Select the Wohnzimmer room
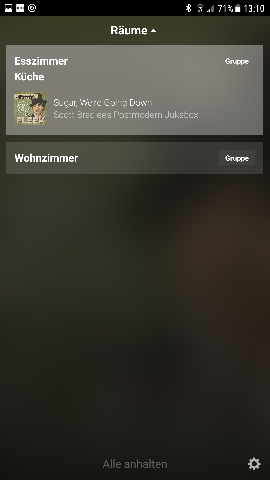This screenshot has height=480, width=270. coord(135,158)
